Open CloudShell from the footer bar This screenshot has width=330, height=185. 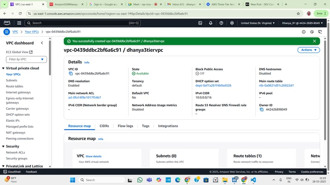[x=12, y=172]
